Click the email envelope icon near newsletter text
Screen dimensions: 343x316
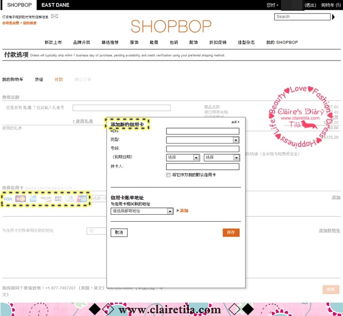[55, 17]
